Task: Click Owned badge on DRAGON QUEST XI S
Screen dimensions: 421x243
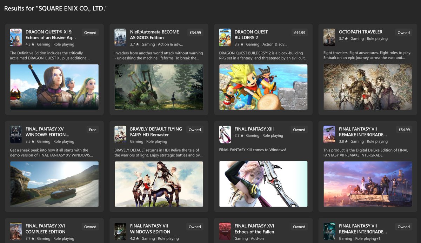Action: (90, 33)
